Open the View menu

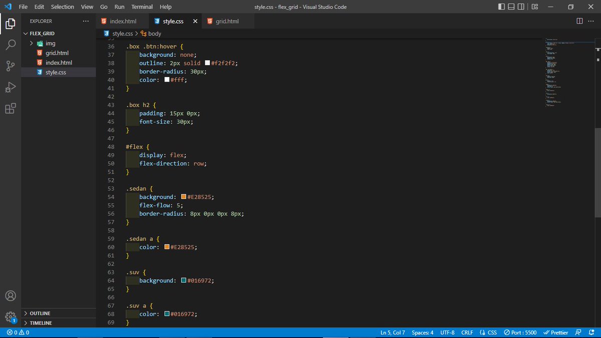[x=87, y=7]
